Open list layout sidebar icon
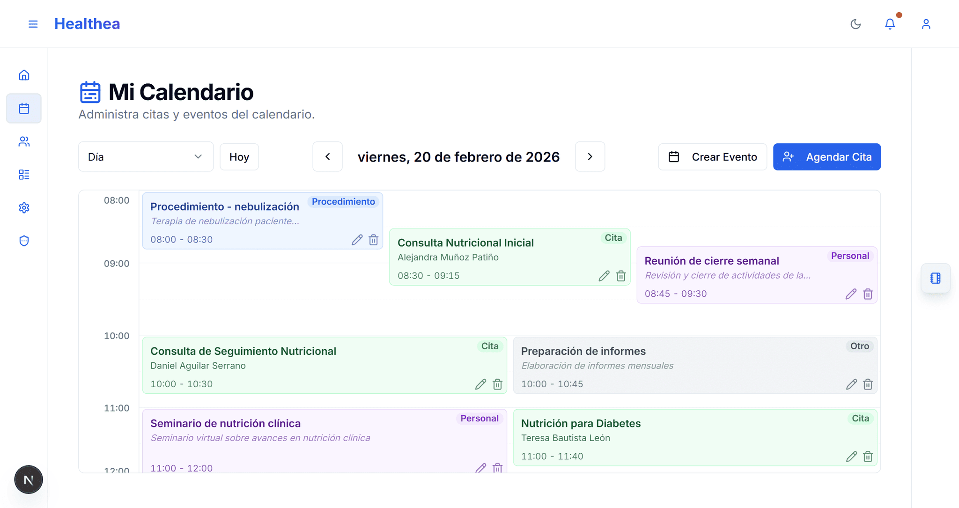959x508 pixels. (24, 175)
